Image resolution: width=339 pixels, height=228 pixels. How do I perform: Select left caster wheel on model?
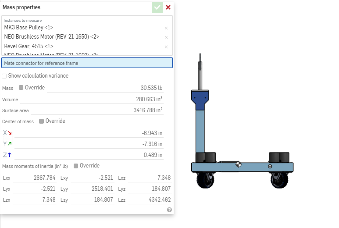pyautogui.click(x=205, y=180)
